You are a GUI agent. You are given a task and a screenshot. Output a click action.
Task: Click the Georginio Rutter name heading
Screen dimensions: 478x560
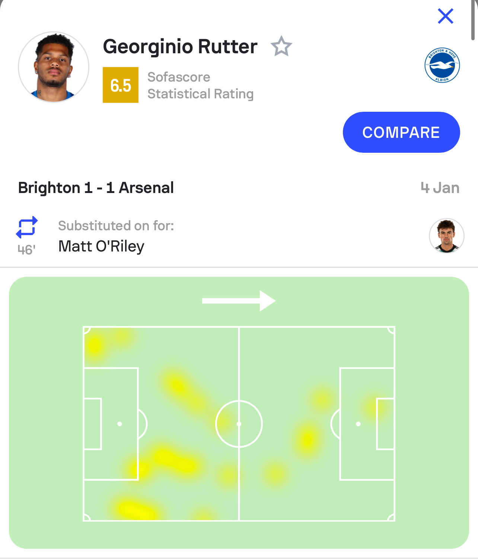pos(180,47)
